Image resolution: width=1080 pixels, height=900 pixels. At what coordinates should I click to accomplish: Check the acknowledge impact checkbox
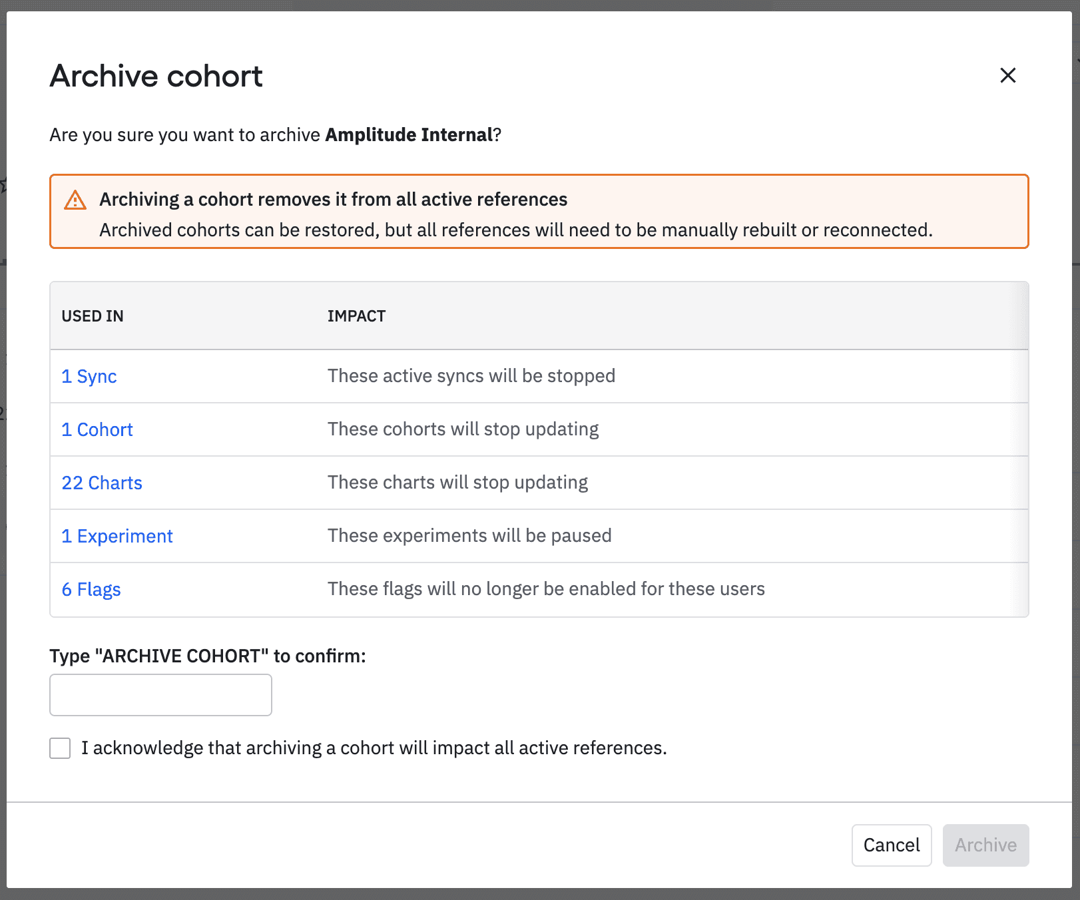tap(60, 748)
